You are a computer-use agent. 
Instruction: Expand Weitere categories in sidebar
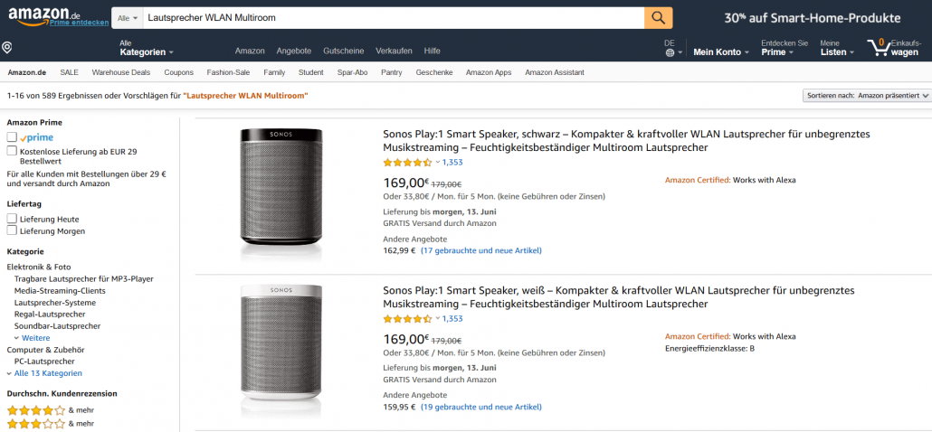pyautogui.click(x=35, y=338)
